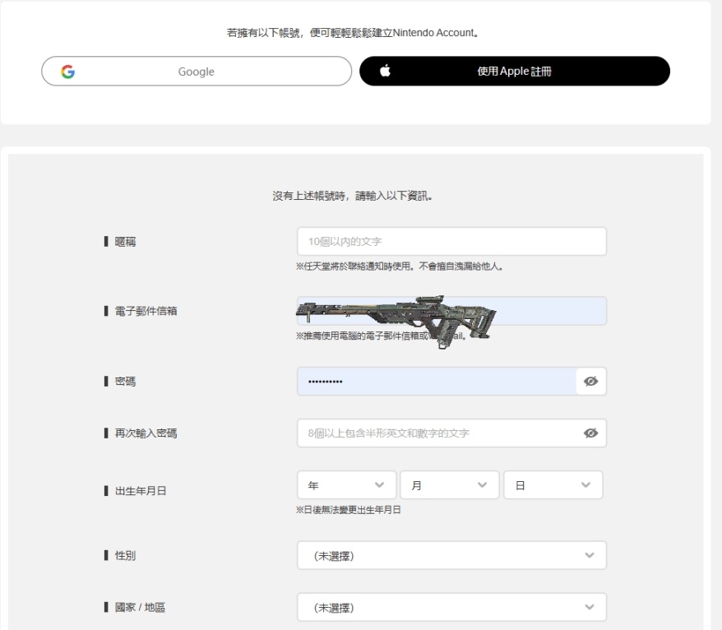Click the ※任天堂將於聯絡通知時使用 note text
Image resolution: width=722 pixels, height=630 pixels.
point(400,266)
